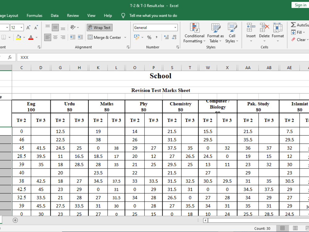Open the font size 12 combo box
This screenshot has width=309, height=232.
[17, 28]
